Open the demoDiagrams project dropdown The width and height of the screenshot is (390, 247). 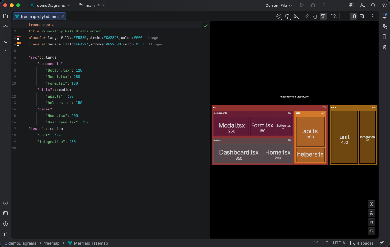pyautogui.click(x=50, y=5)
